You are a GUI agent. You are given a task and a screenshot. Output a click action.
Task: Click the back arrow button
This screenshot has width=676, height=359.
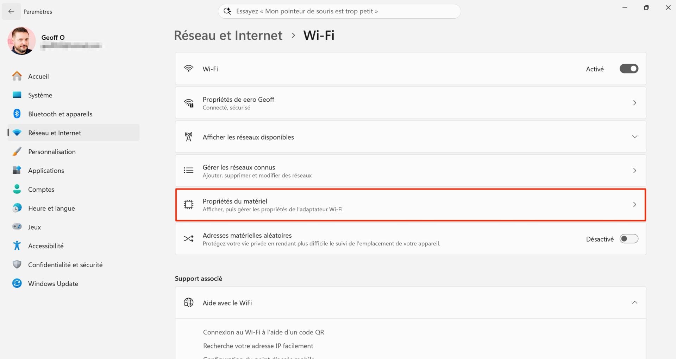(x=11, y=11)
